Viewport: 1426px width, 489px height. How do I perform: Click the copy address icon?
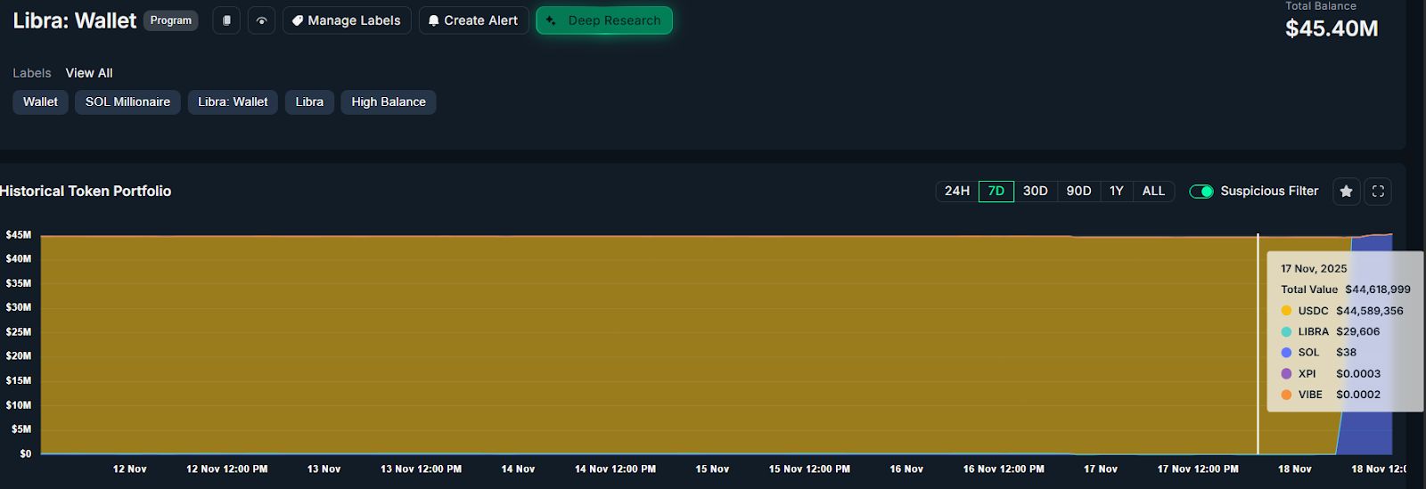[226, 20]
